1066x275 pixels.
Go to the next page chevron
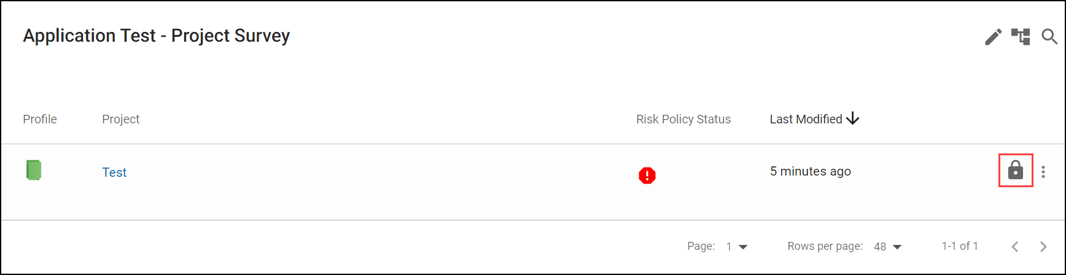click(x=1043, y=247)
